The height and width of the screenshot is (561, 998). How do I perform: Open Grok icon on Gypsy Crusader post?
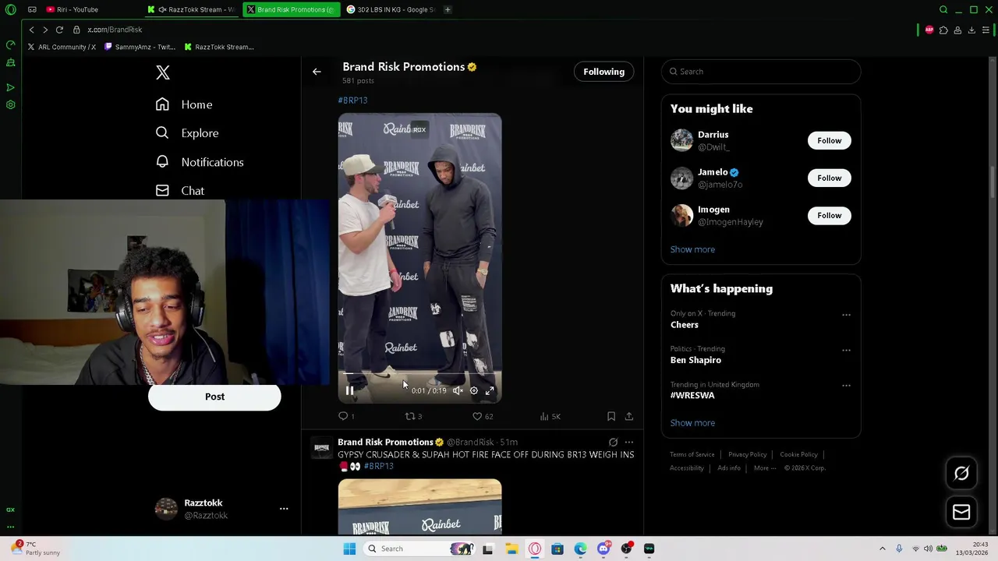click(x=613, y=442)
